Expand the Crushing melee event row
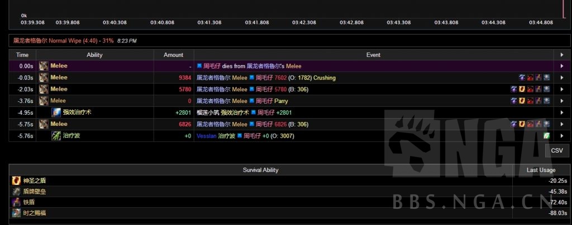Viewport: 572px width, 225px height. [561, 78]
